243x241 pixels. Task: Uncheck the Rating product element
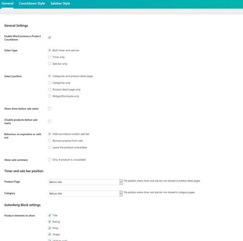coord(49,222)
